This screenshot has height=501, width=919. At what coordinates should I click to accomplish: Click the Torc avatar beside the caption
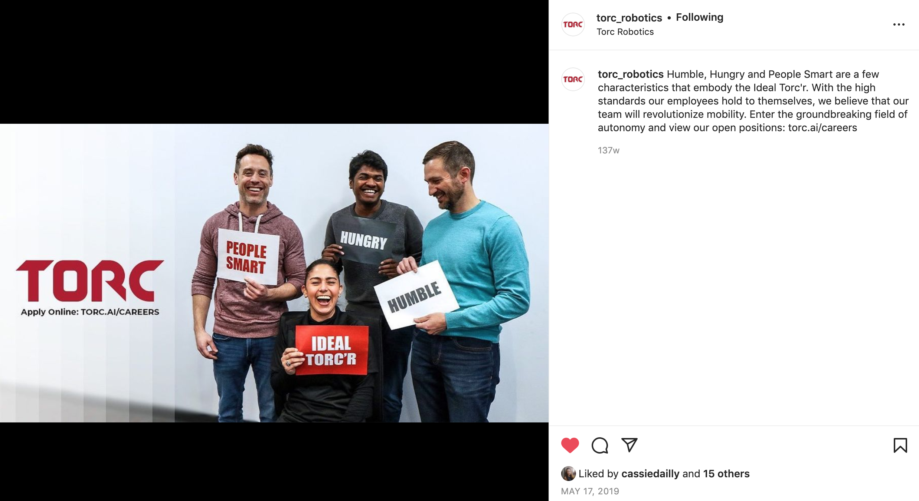(x=573, y=79)
